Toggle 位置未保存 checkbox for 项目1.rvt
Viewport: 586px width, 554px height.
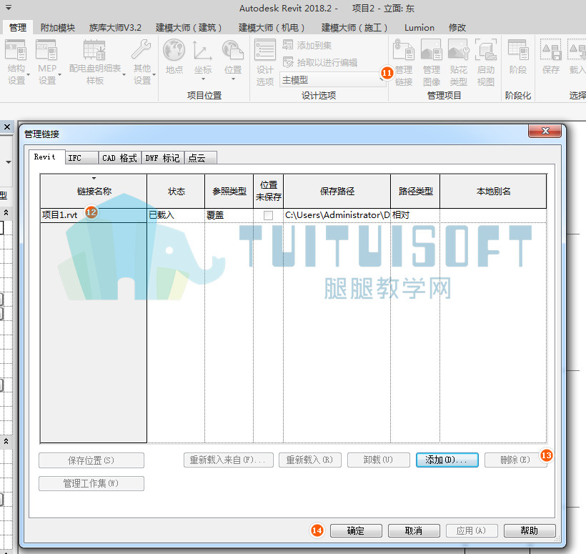[268, 215]
